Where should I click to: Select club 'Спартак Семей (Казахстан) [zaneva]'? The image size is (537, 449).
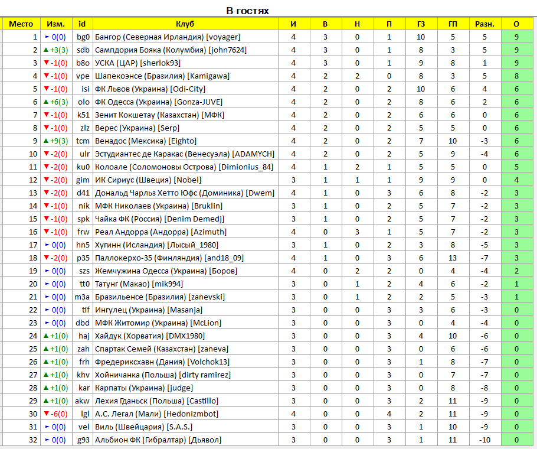tap(162, 349)
